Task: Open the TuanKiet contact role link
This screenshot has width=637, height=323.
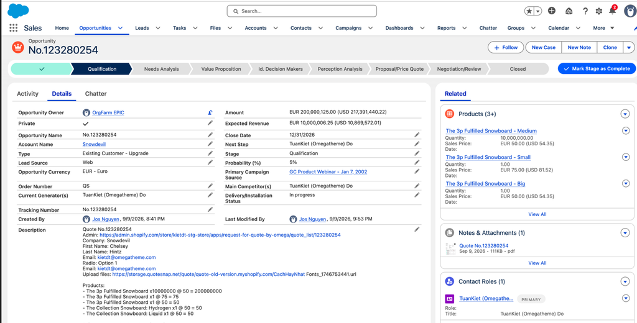Action: 486,298
